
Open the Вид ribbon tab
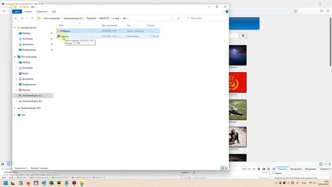(54, 11)
